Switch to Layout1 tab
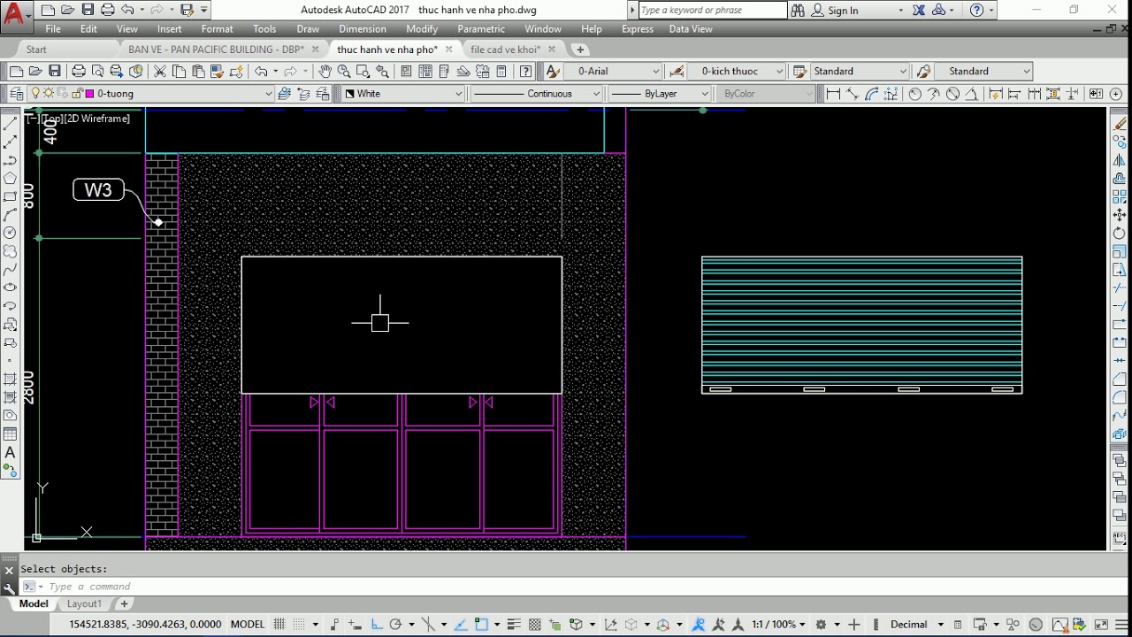The height and width of the screenshot is (637, 1132). click(84, 603)
